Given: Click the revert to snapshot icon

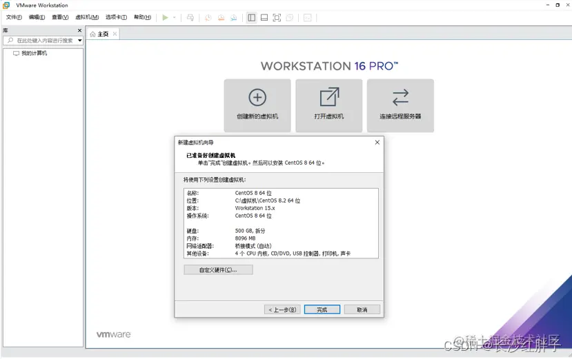Looking at the screenshot, I should click(221, 17).
